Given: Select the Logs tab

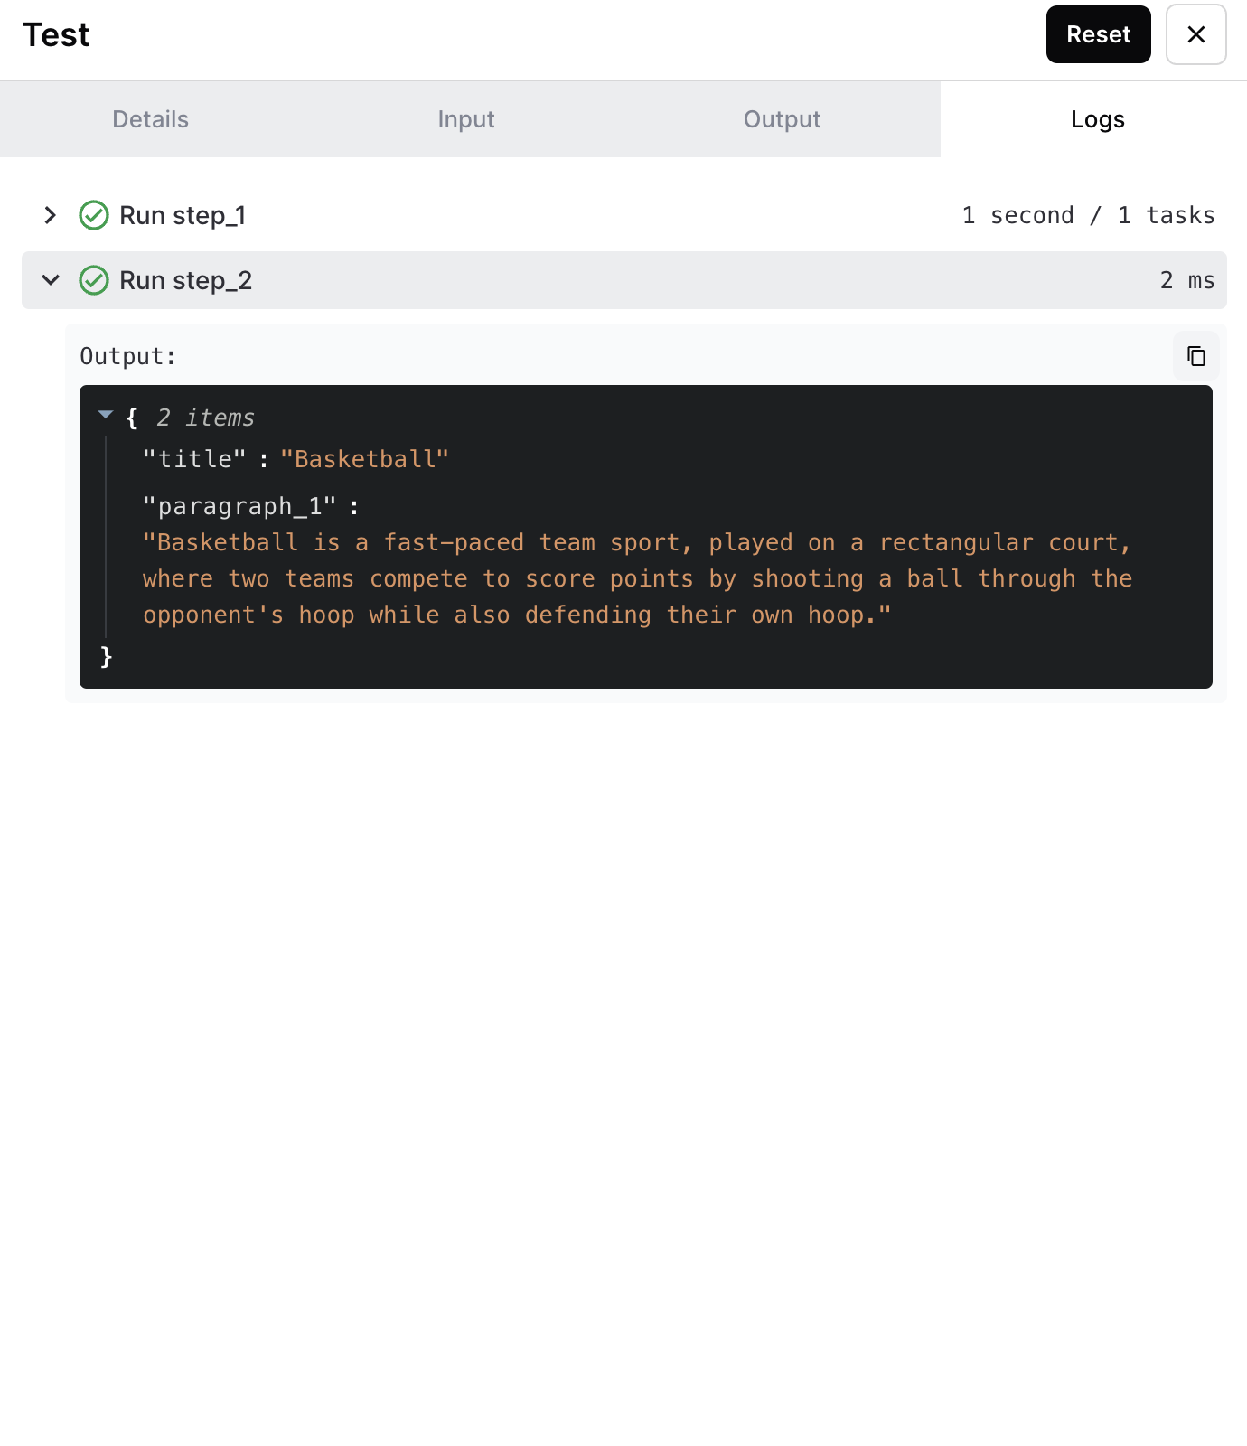Looking at the screenshot, I should click(1097, 119).
